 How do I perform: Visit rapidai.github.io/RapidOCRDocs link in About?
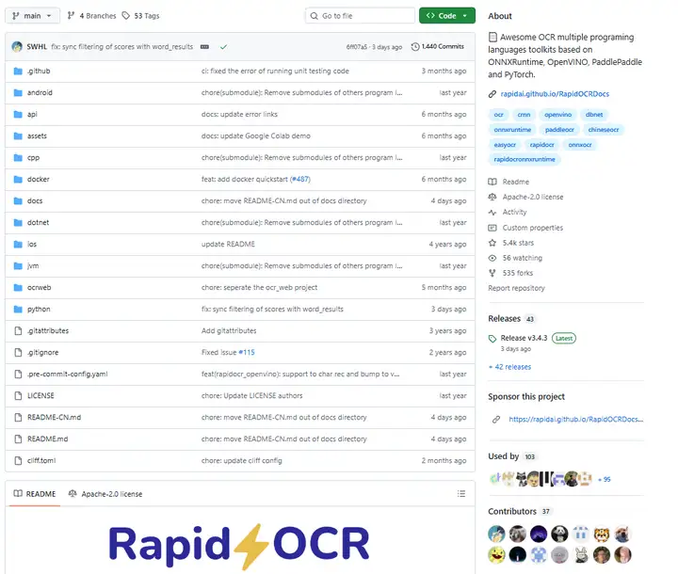(555, 94)
